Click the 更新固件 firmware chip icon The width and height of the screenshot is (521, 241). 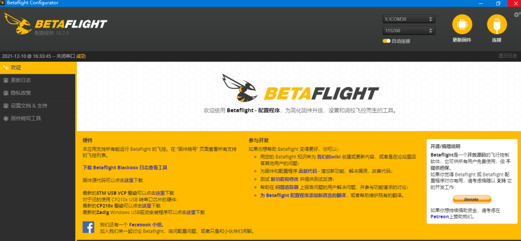coord(462,24)
